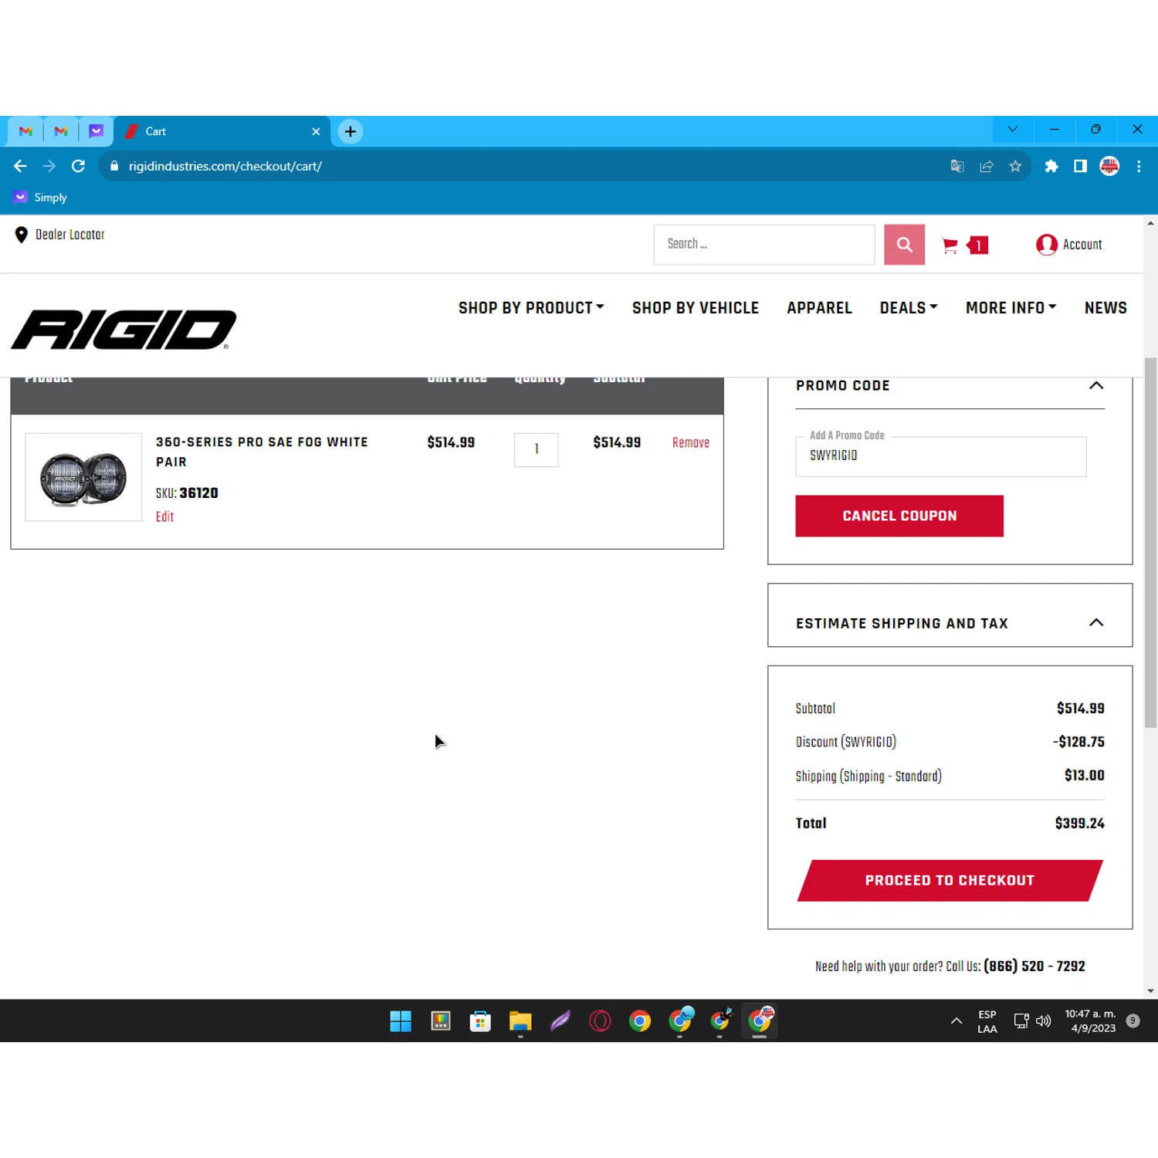Edit the 360-Series cart item
Screen dimensions: 1158x1158
pos(164,516)
